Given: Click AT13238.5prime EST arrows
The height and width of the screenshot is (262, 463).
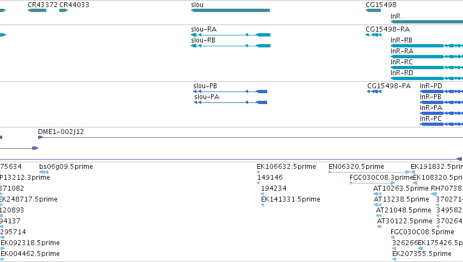Looking at the screenshot, I should [x=378, y=205].
